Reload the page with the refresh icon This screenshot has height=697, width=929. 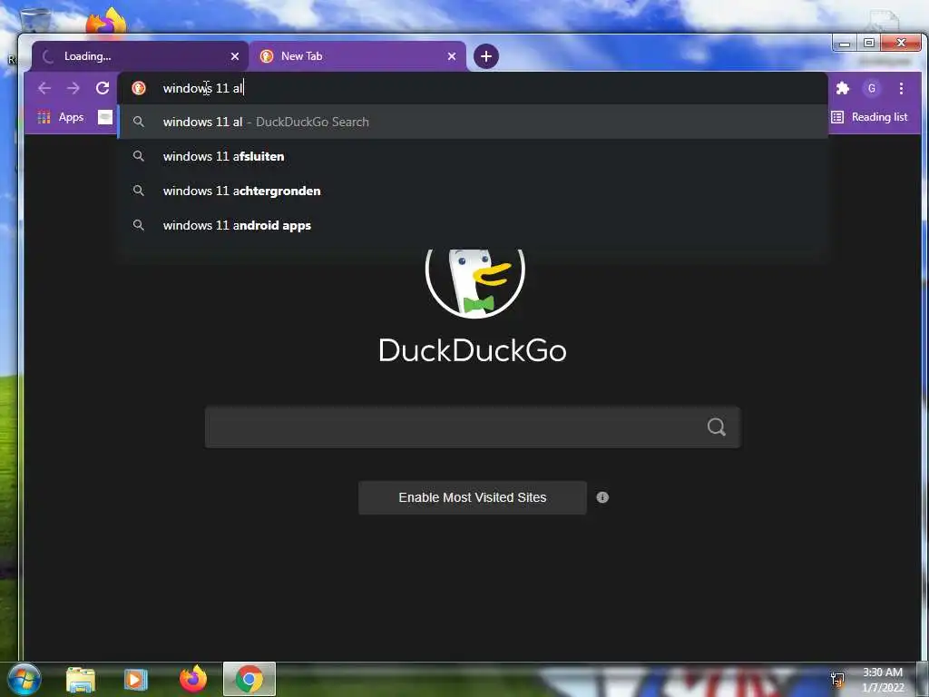pos(103,88)
